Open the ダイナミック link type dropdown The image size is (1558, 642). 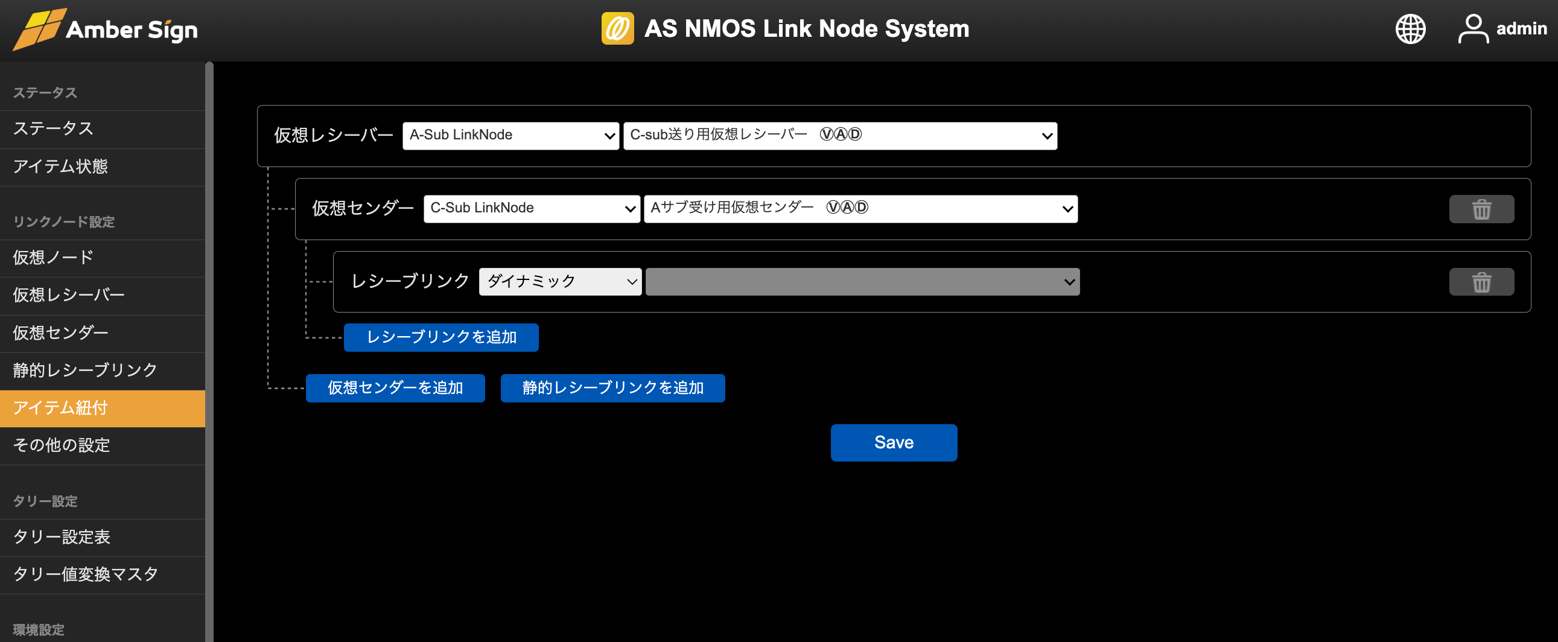click(x=560, y=282)
